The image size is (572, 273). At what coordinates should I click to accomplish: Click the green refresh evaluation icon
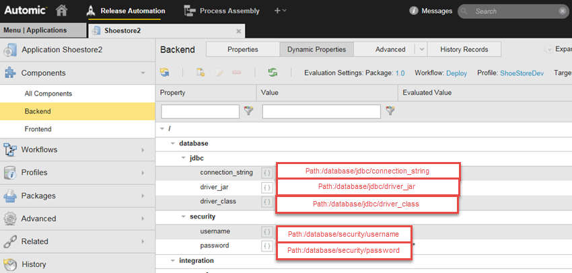click(273, 73)
